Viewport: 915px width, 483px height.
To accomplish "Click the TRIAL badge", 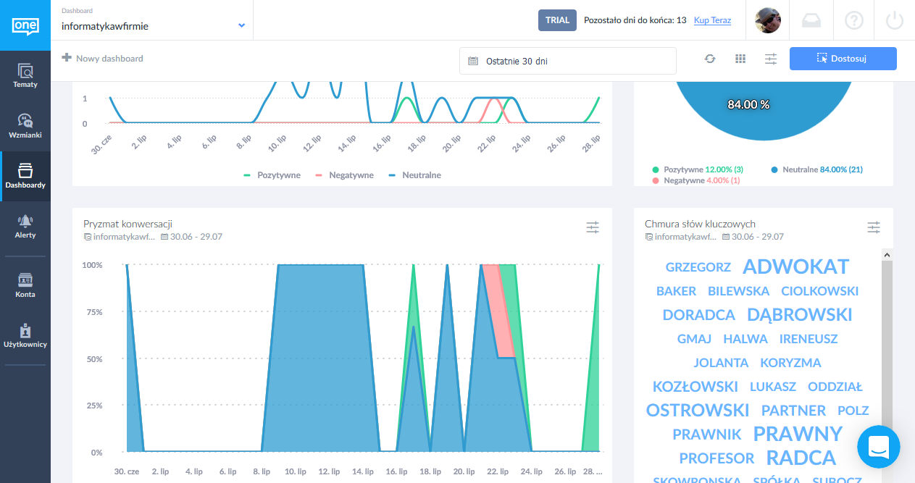I will [557, 20].
